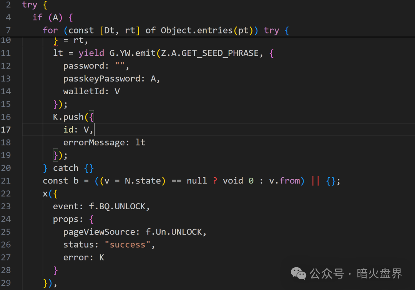Screen dimensions: 415x290
Task: Click the 'event' property name
Action: pos(66,206)
